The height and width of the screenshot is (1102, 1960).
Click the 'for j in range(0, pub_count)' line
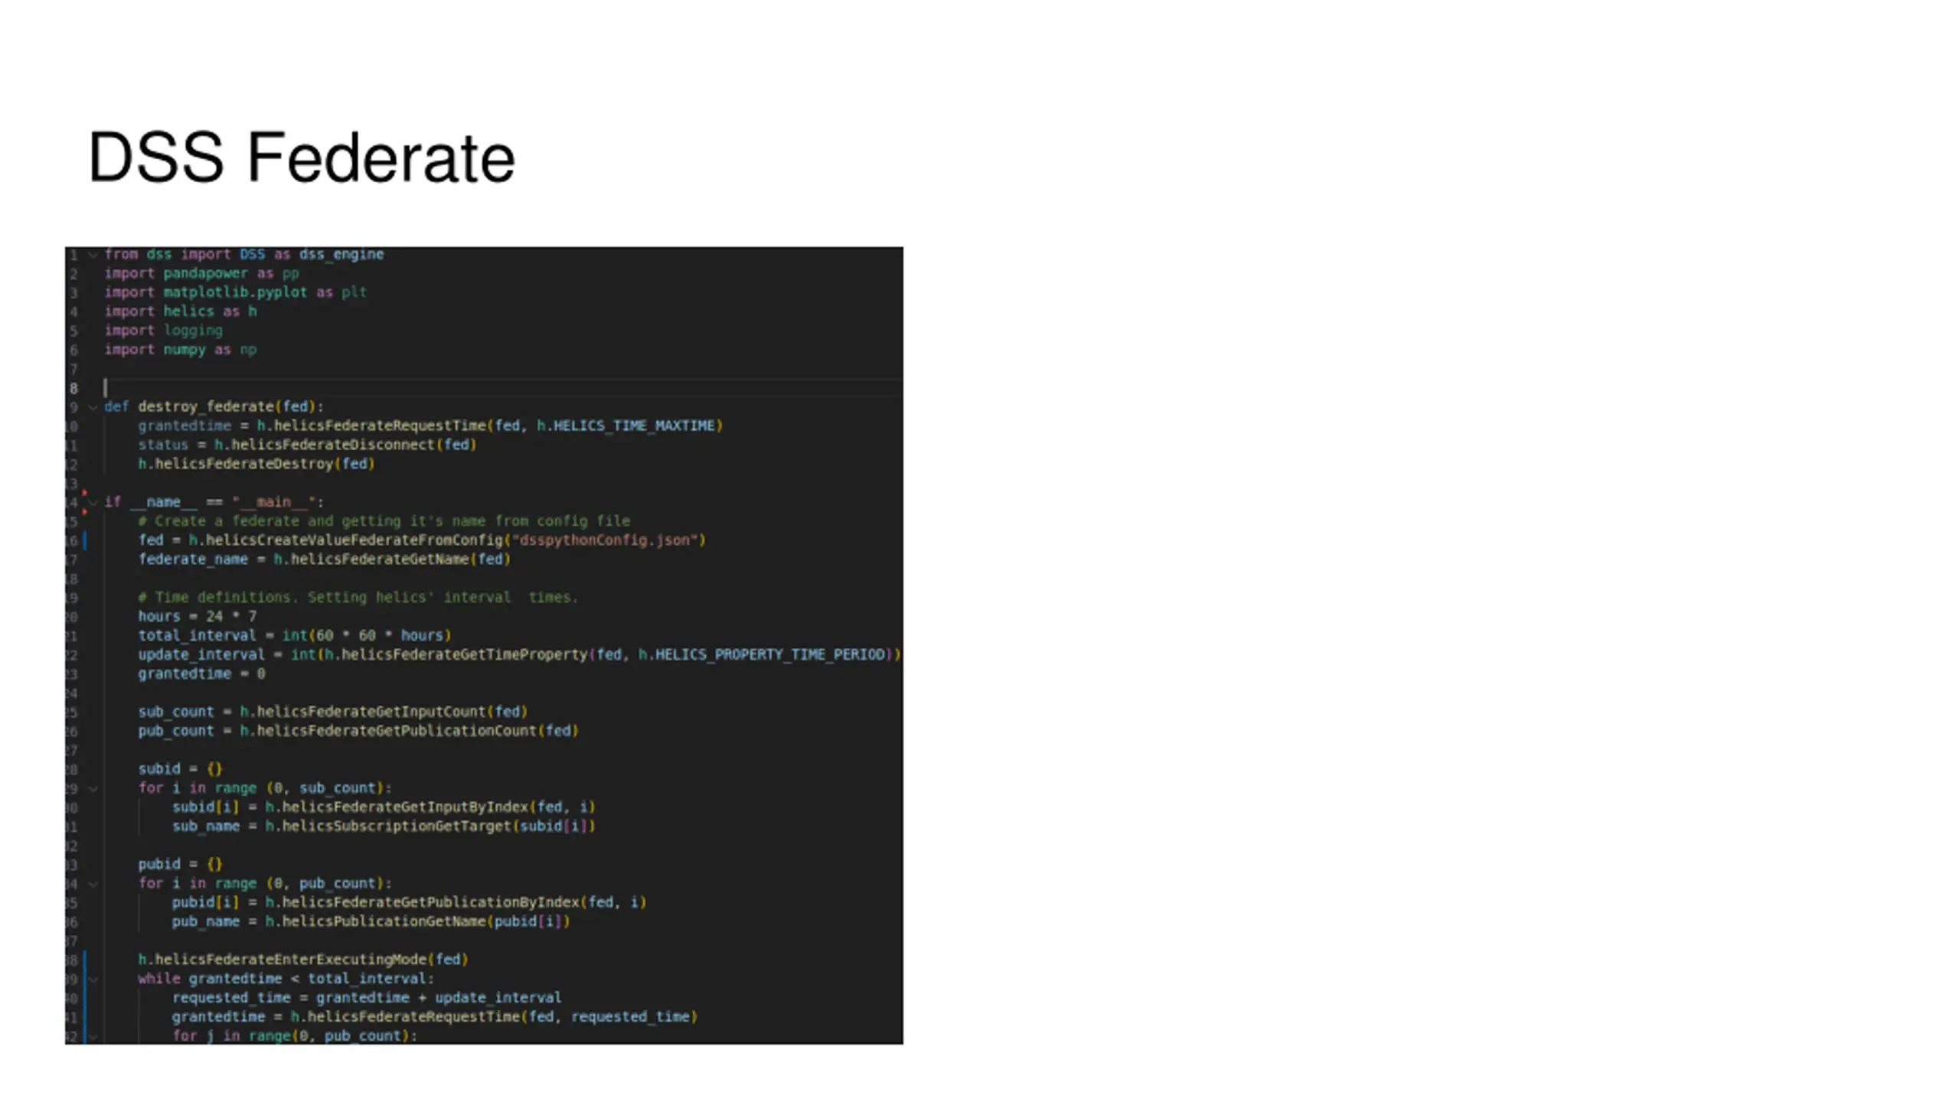point(295,1035)
